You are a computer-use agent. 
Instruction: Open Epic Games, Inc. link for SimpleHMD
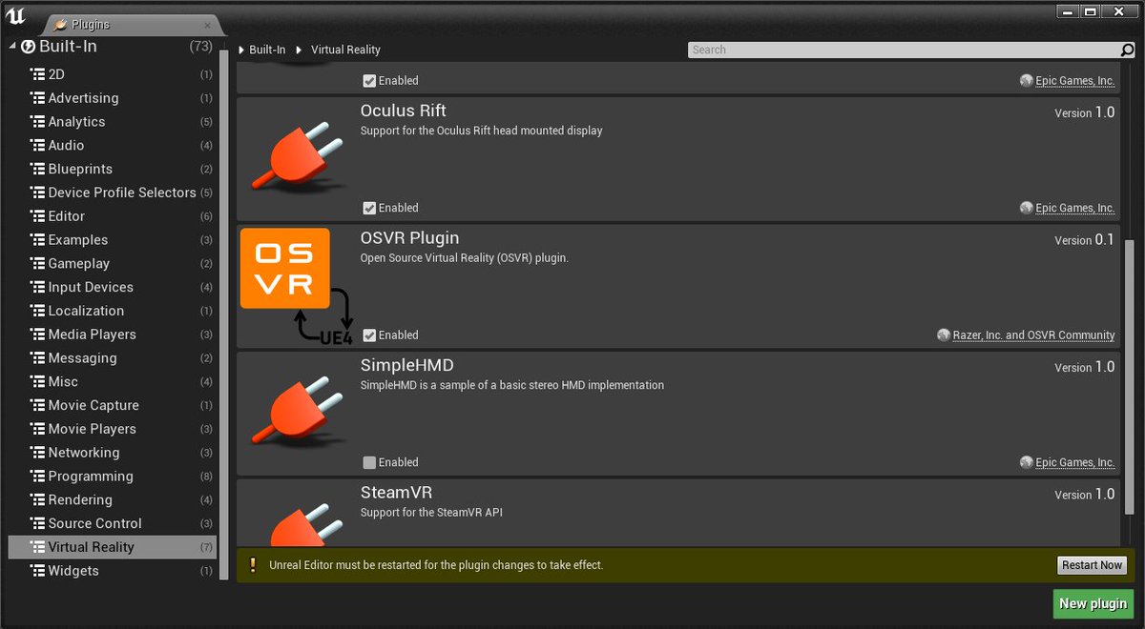1075,462
